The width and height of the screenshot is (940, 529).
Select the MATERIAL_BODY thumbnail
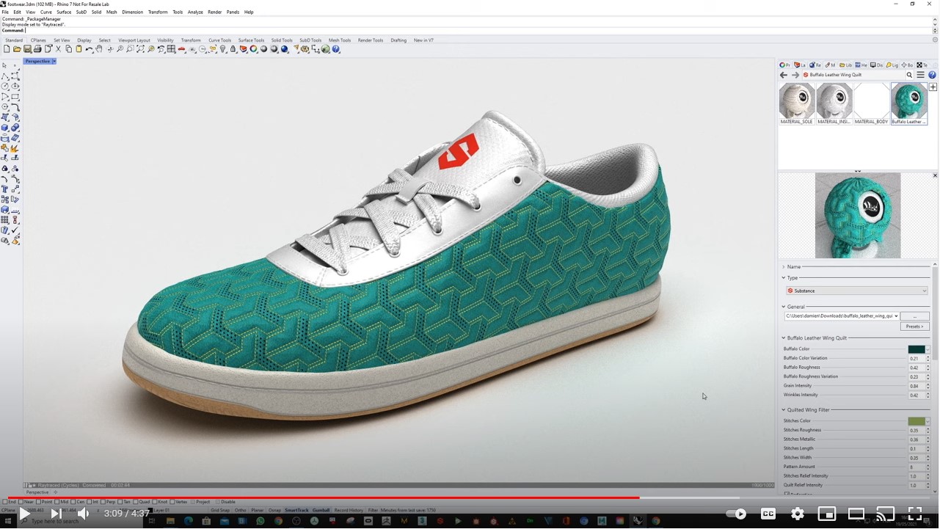tap(871, 103)
